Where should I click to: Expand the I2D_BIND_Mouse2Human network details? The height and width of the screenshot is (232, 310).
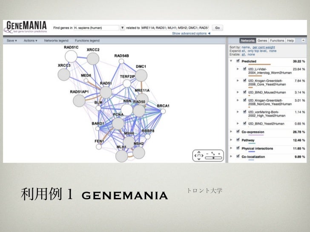pyautogui.click(x=238, y=92)
